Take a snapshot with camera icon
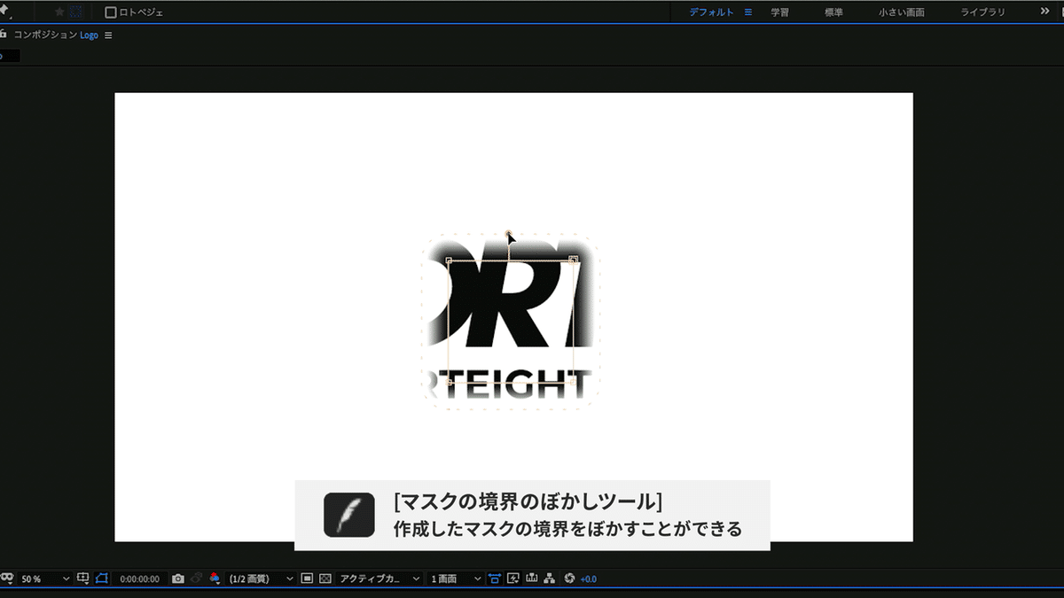 tap(178, 579)
